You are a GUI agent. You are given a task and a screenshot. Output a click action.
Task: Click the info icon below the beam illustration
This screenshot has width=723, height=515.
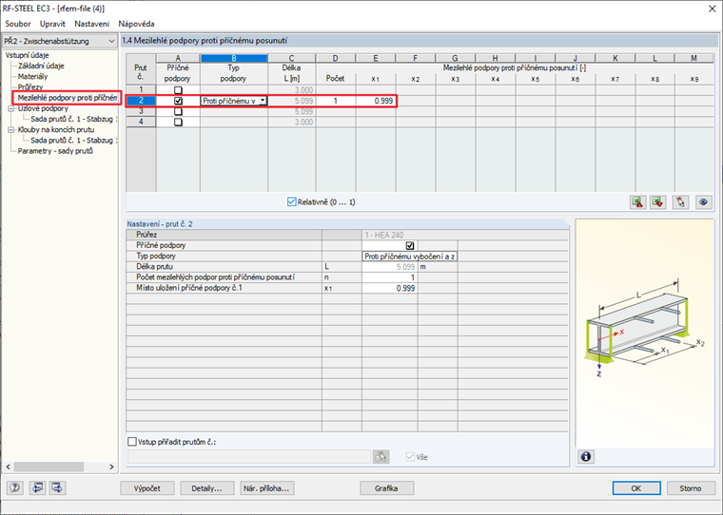pos(586,456)
